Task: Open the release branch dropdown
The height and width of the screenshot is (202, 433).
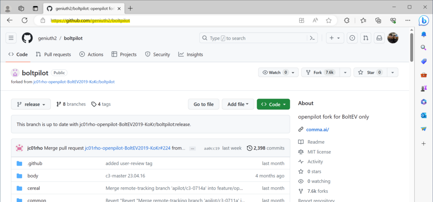Action: click(x=31, y=104)
